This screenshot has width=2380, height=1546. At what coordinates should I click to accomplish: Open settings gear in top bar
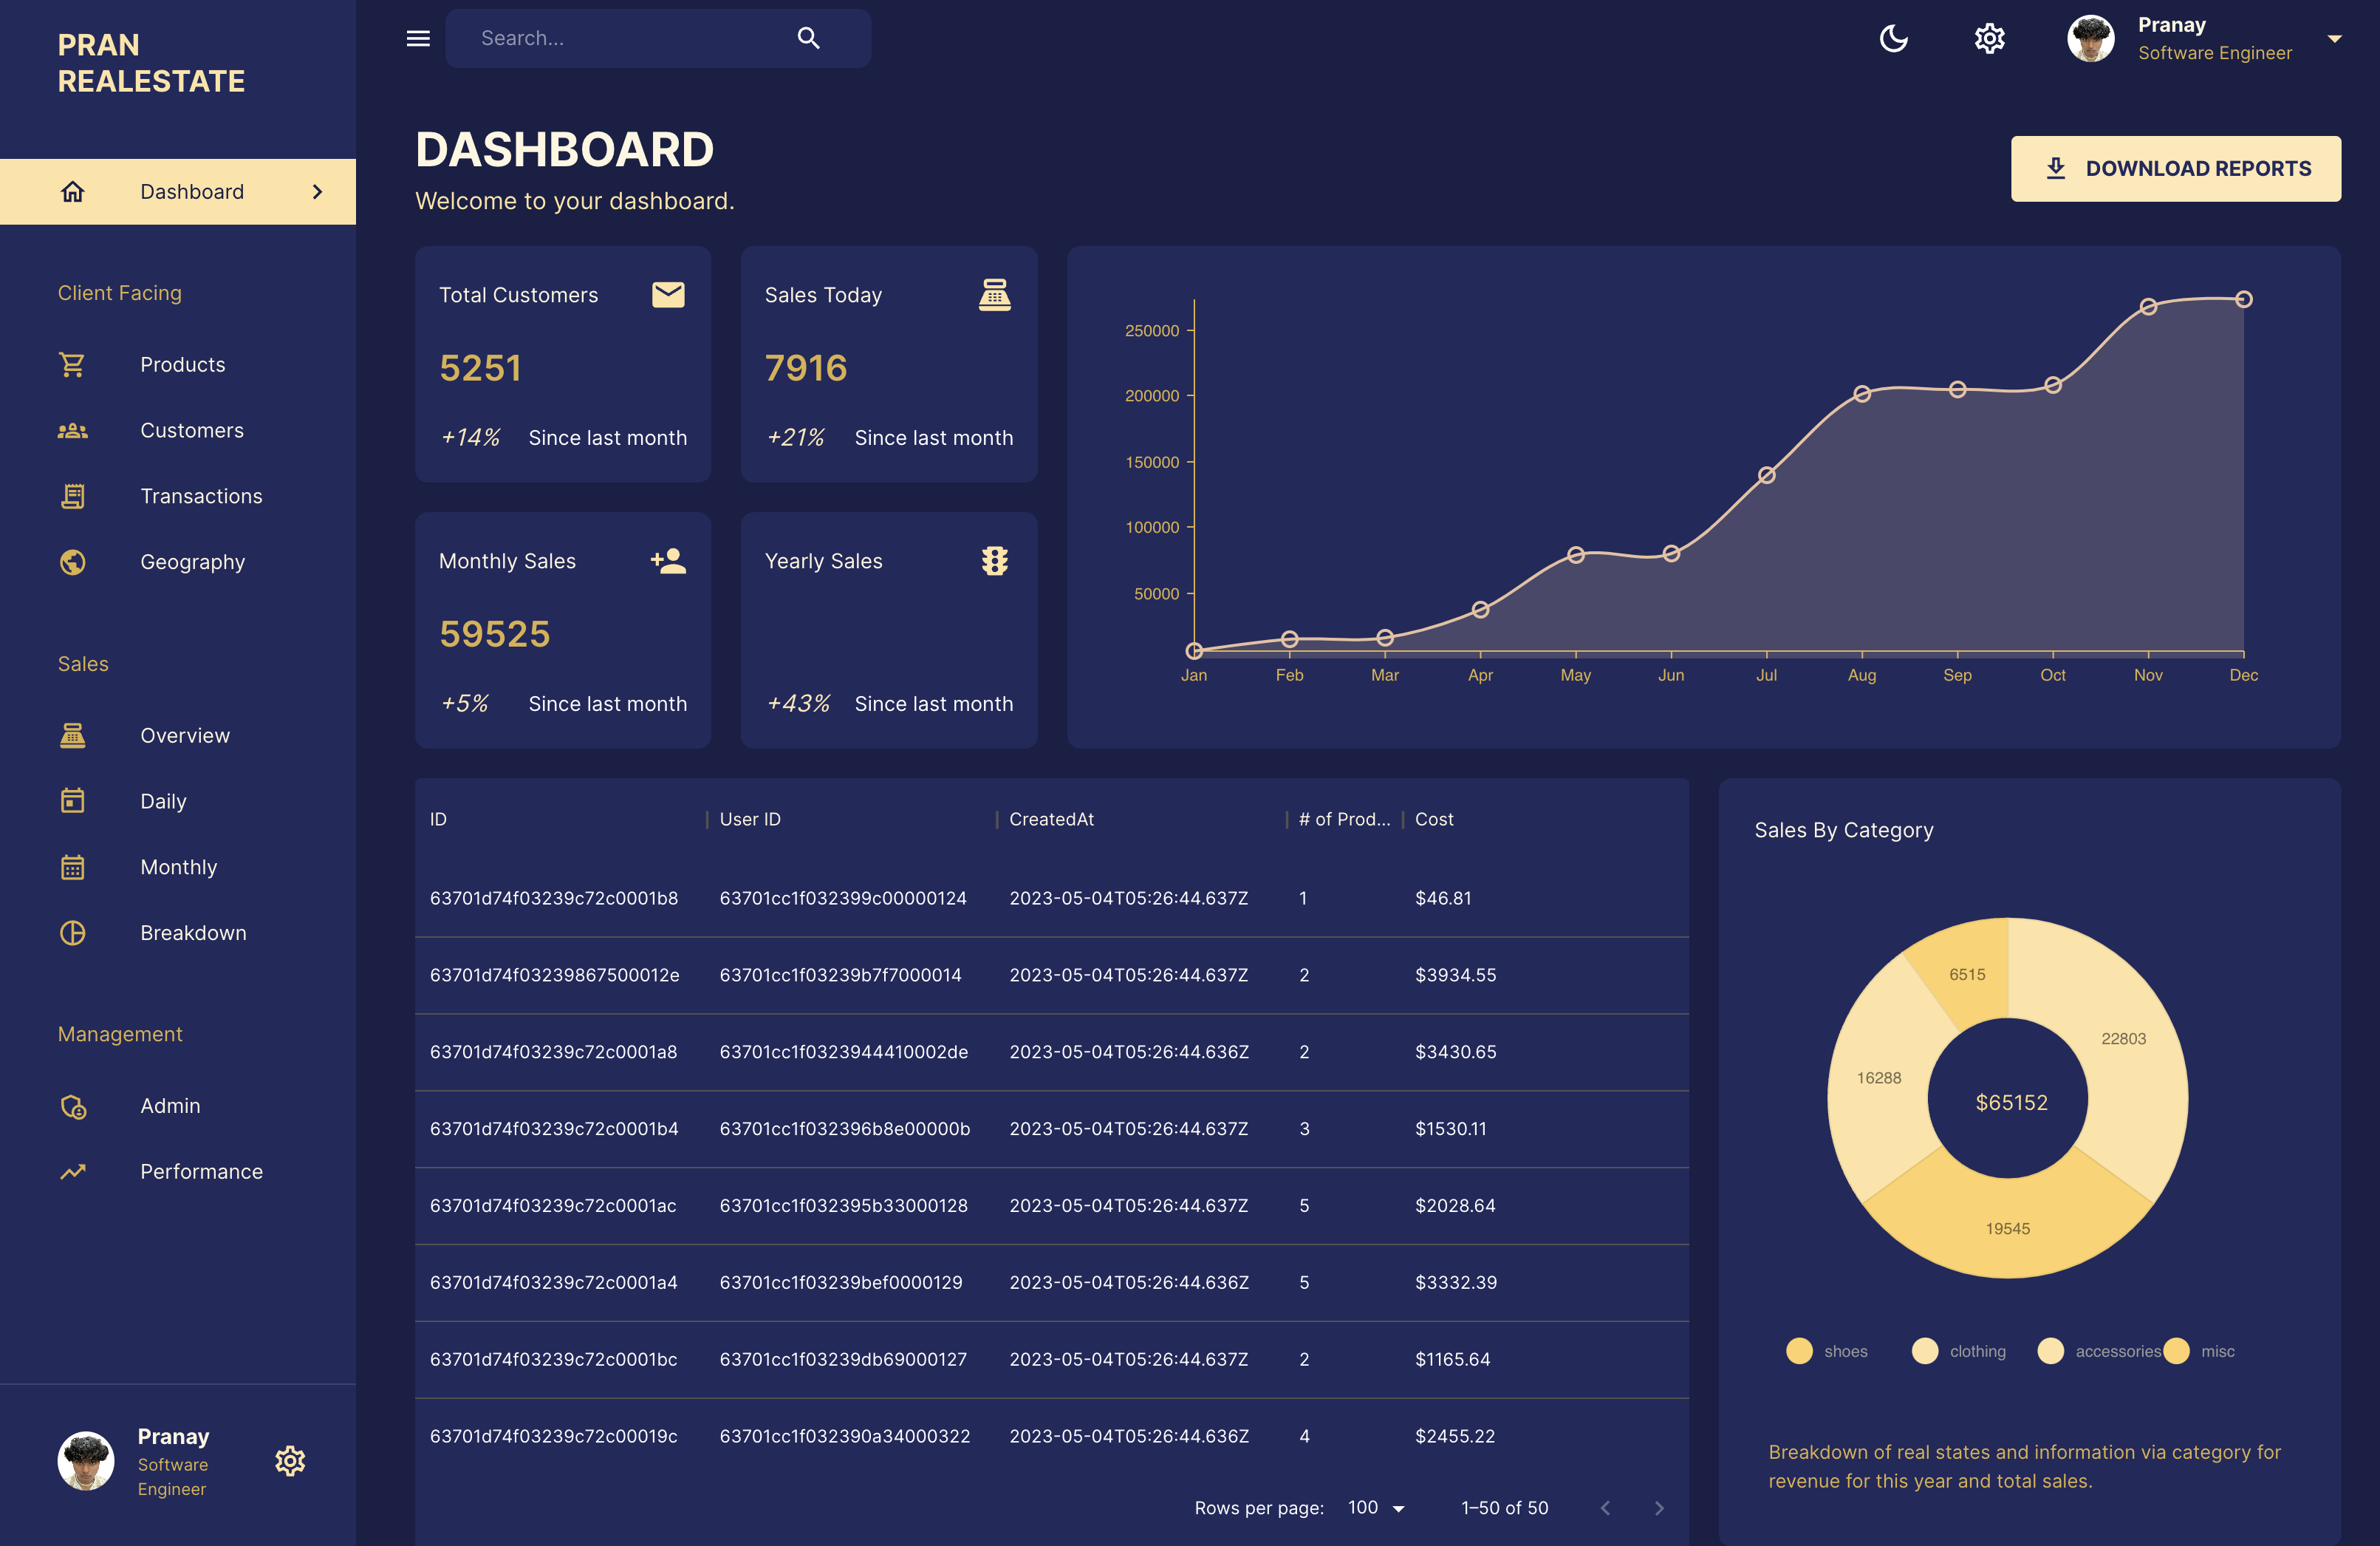pyautogui.click(x=1989, y=39)
